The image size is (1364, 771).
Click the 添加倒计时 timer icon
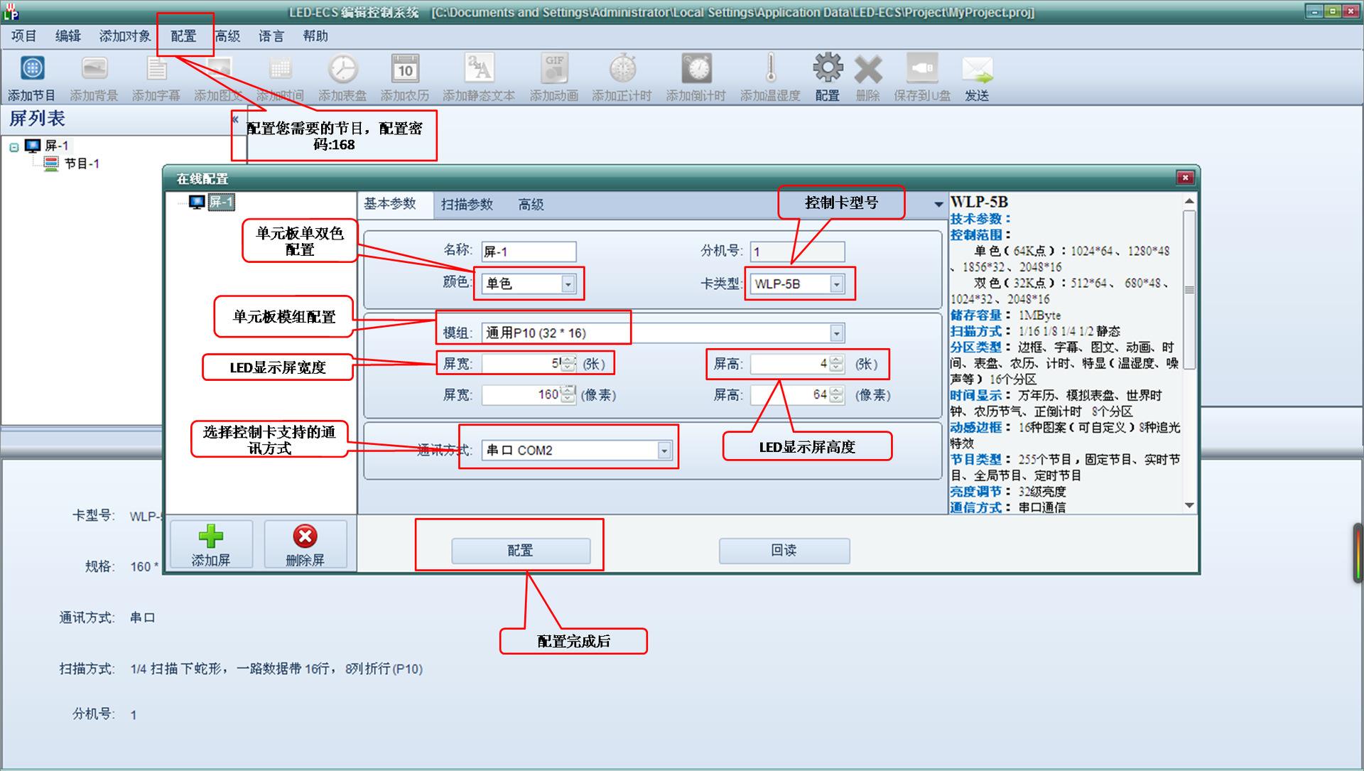tap(696, 69)
